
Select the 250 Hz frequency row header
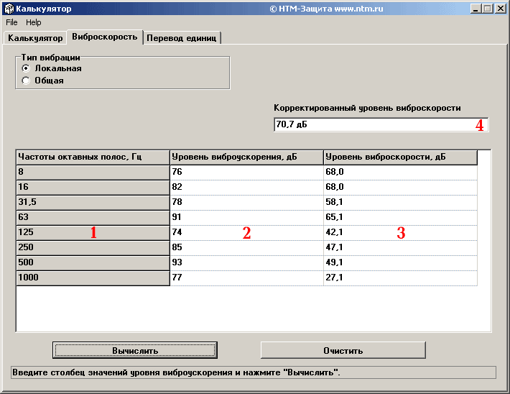[93, 248]
